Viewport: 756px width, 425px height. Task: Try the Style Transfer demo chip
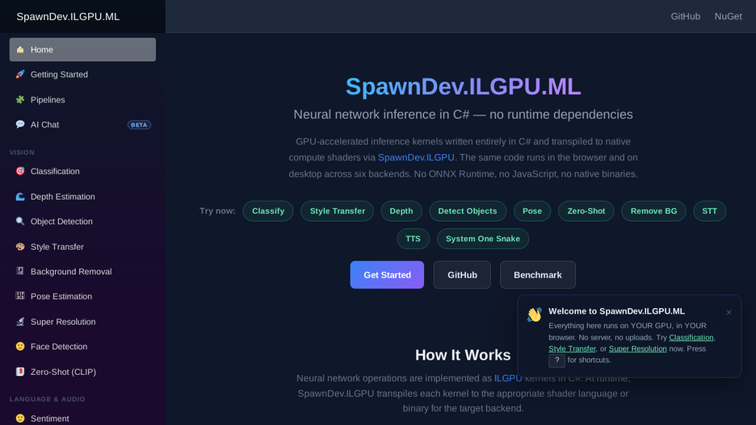[337, 210]
